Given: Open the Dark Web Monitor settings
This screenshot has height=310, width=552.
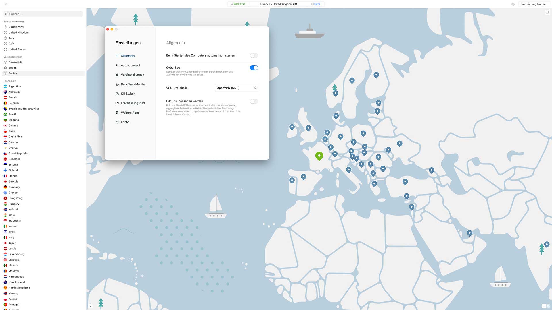Looking at the screenshot, I should (x=131, y=84).
